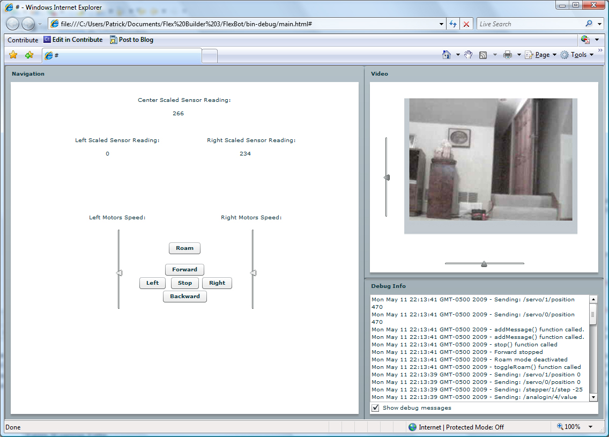This screenshot has width=609, height=437.
Task: Click the Live Search magnifier icon
Action: click(x=589, y=24)
